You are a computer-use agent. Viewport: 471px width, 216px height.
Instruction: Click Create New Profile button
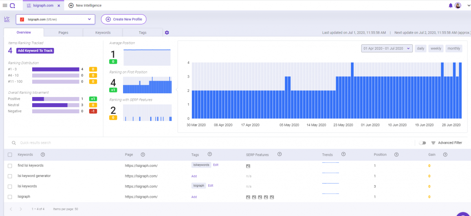coord(124,19)
